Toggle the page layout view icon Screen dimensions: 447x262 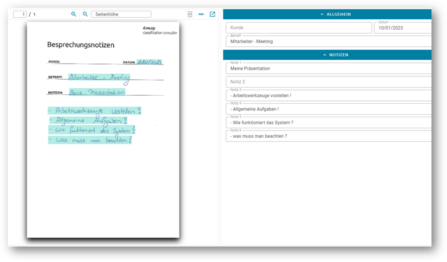coord(190,14)
